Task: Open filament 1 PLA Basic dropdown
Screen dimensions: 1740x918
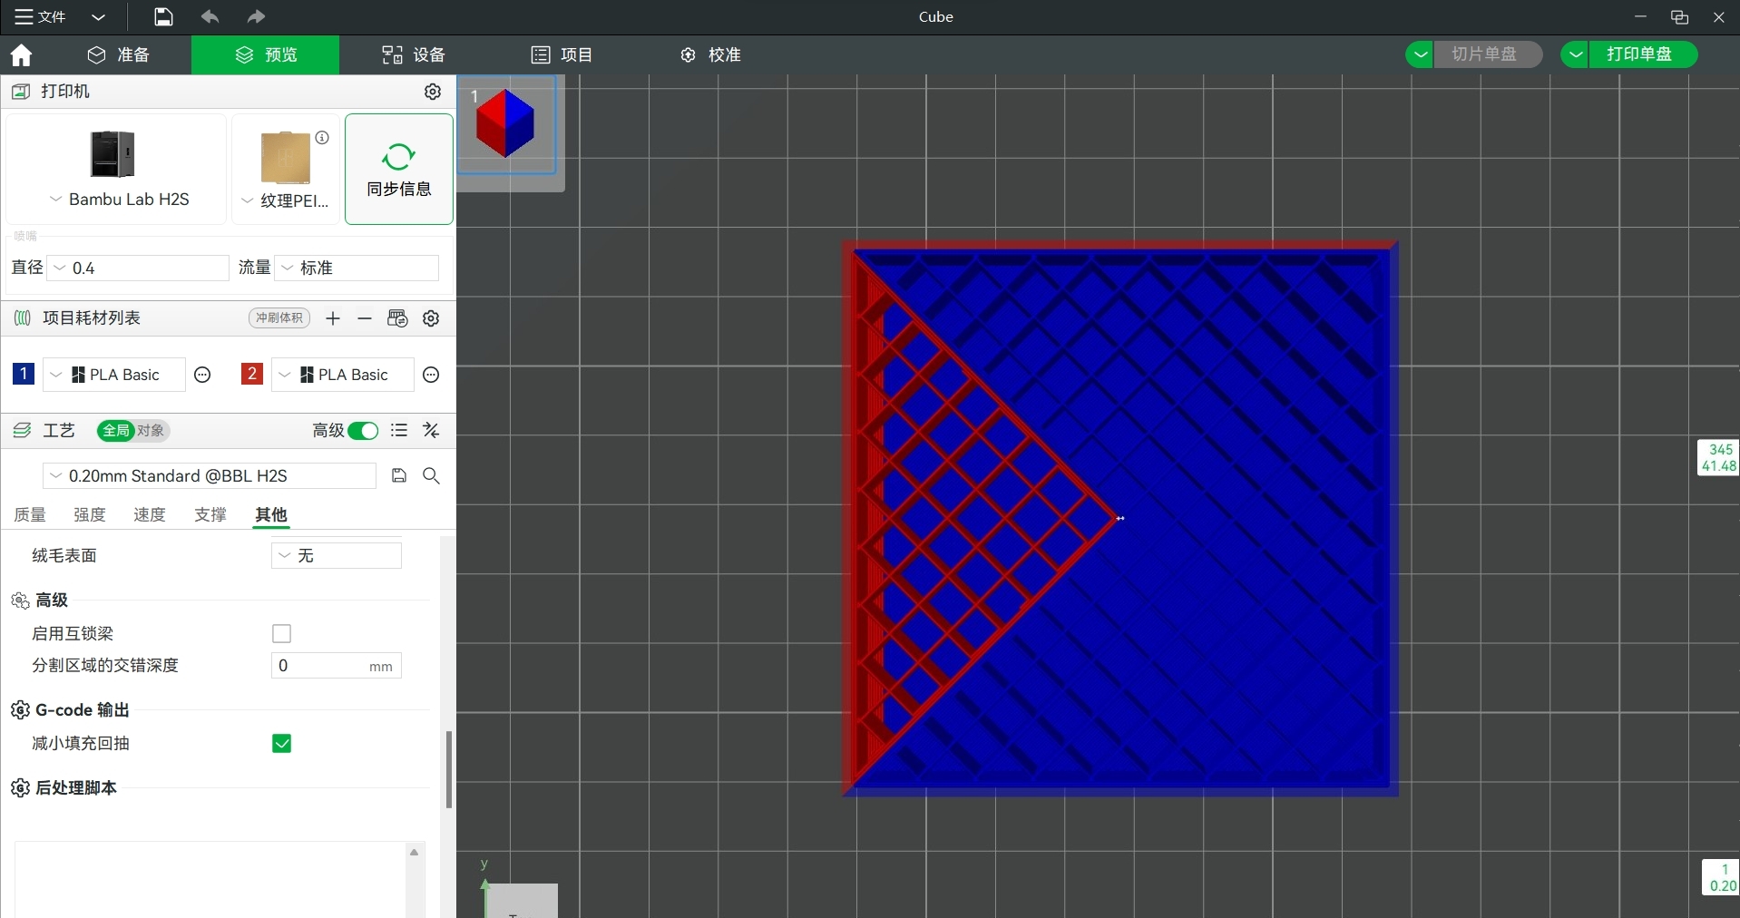Action: (x=114, y=375)
